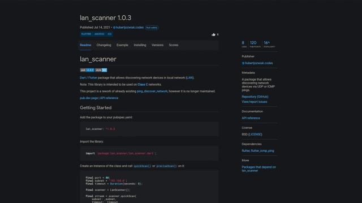Screen dimensions: 362x203
Task: Click the Getting Started heading
Action: (96, 108)
